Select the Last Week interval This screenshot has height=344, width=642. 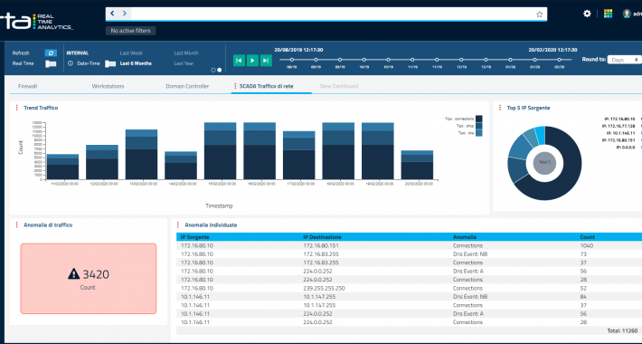(131, 53)
